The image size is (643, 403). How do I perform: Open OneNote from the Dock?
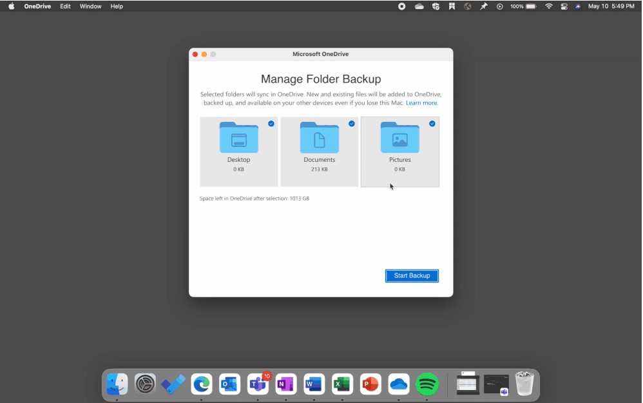point(285,384)
